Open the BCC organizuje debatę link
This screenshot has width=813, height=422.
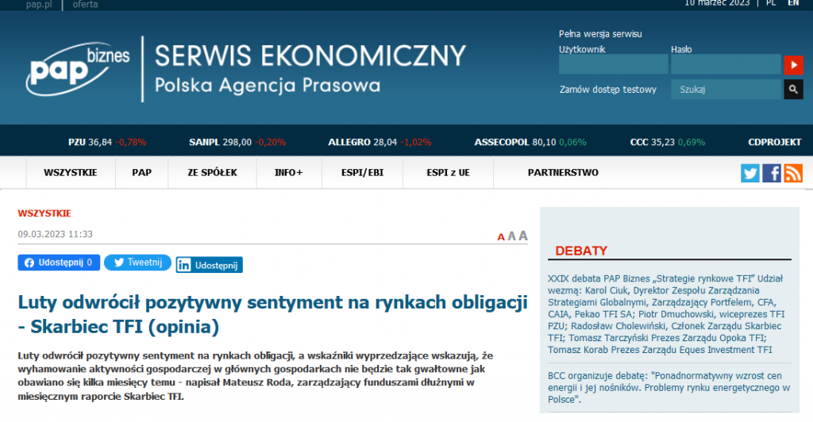[669, 387]
